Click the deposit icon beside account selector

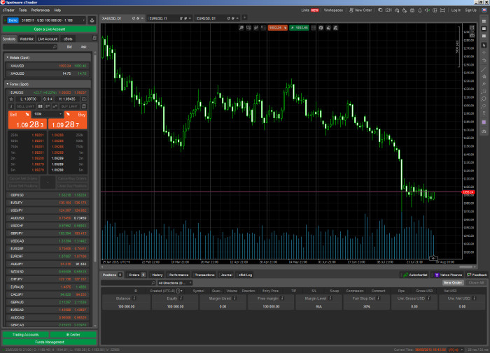(93, 20)
